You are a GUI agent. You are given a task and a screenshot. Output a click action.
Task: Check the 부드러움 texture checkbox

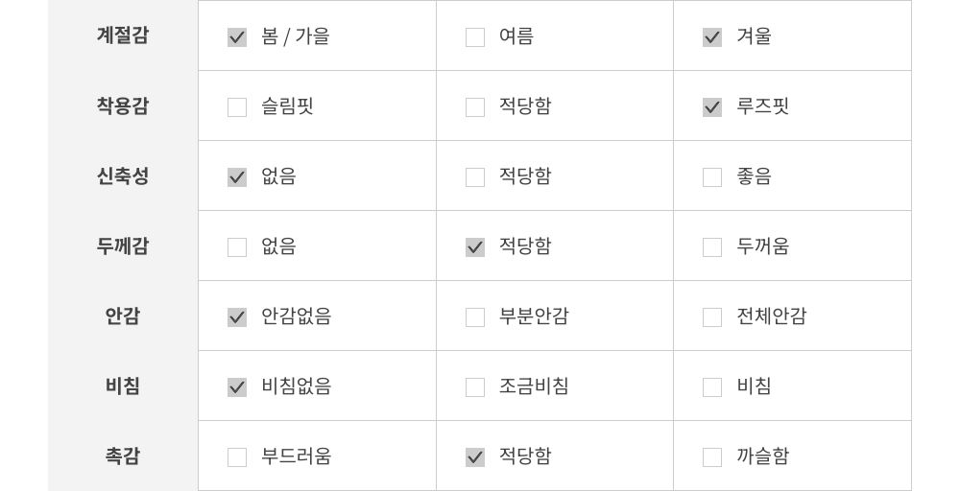pos(237,457)
